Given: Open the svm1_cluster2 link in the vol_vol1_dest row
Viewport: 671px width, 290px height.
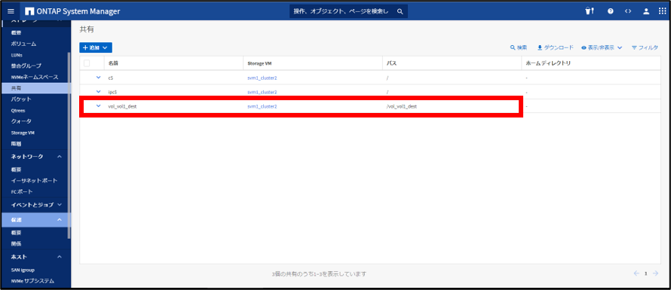Looking at the screenshot, I should click(x=262, y=106).
